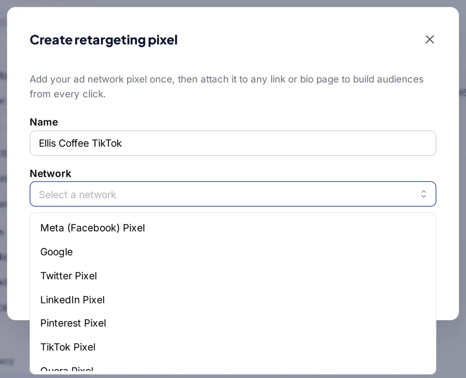Choose Pinterest Pixel from dropdown
The width and height of the screenshot is (466, 378).
pyautogui.click(x=233, y=323)
